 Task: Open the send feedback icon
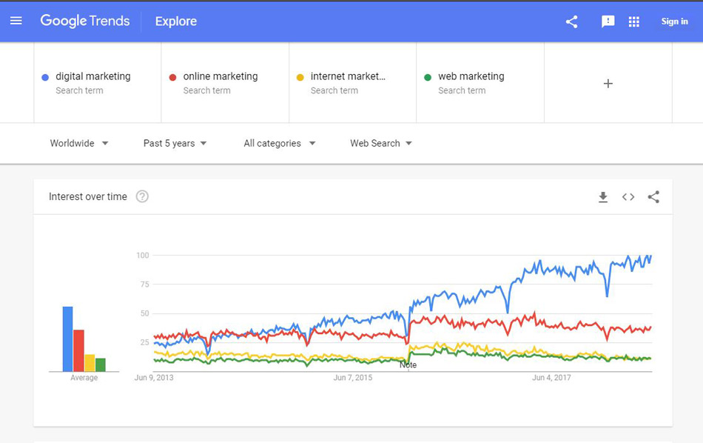coord(608,21)
